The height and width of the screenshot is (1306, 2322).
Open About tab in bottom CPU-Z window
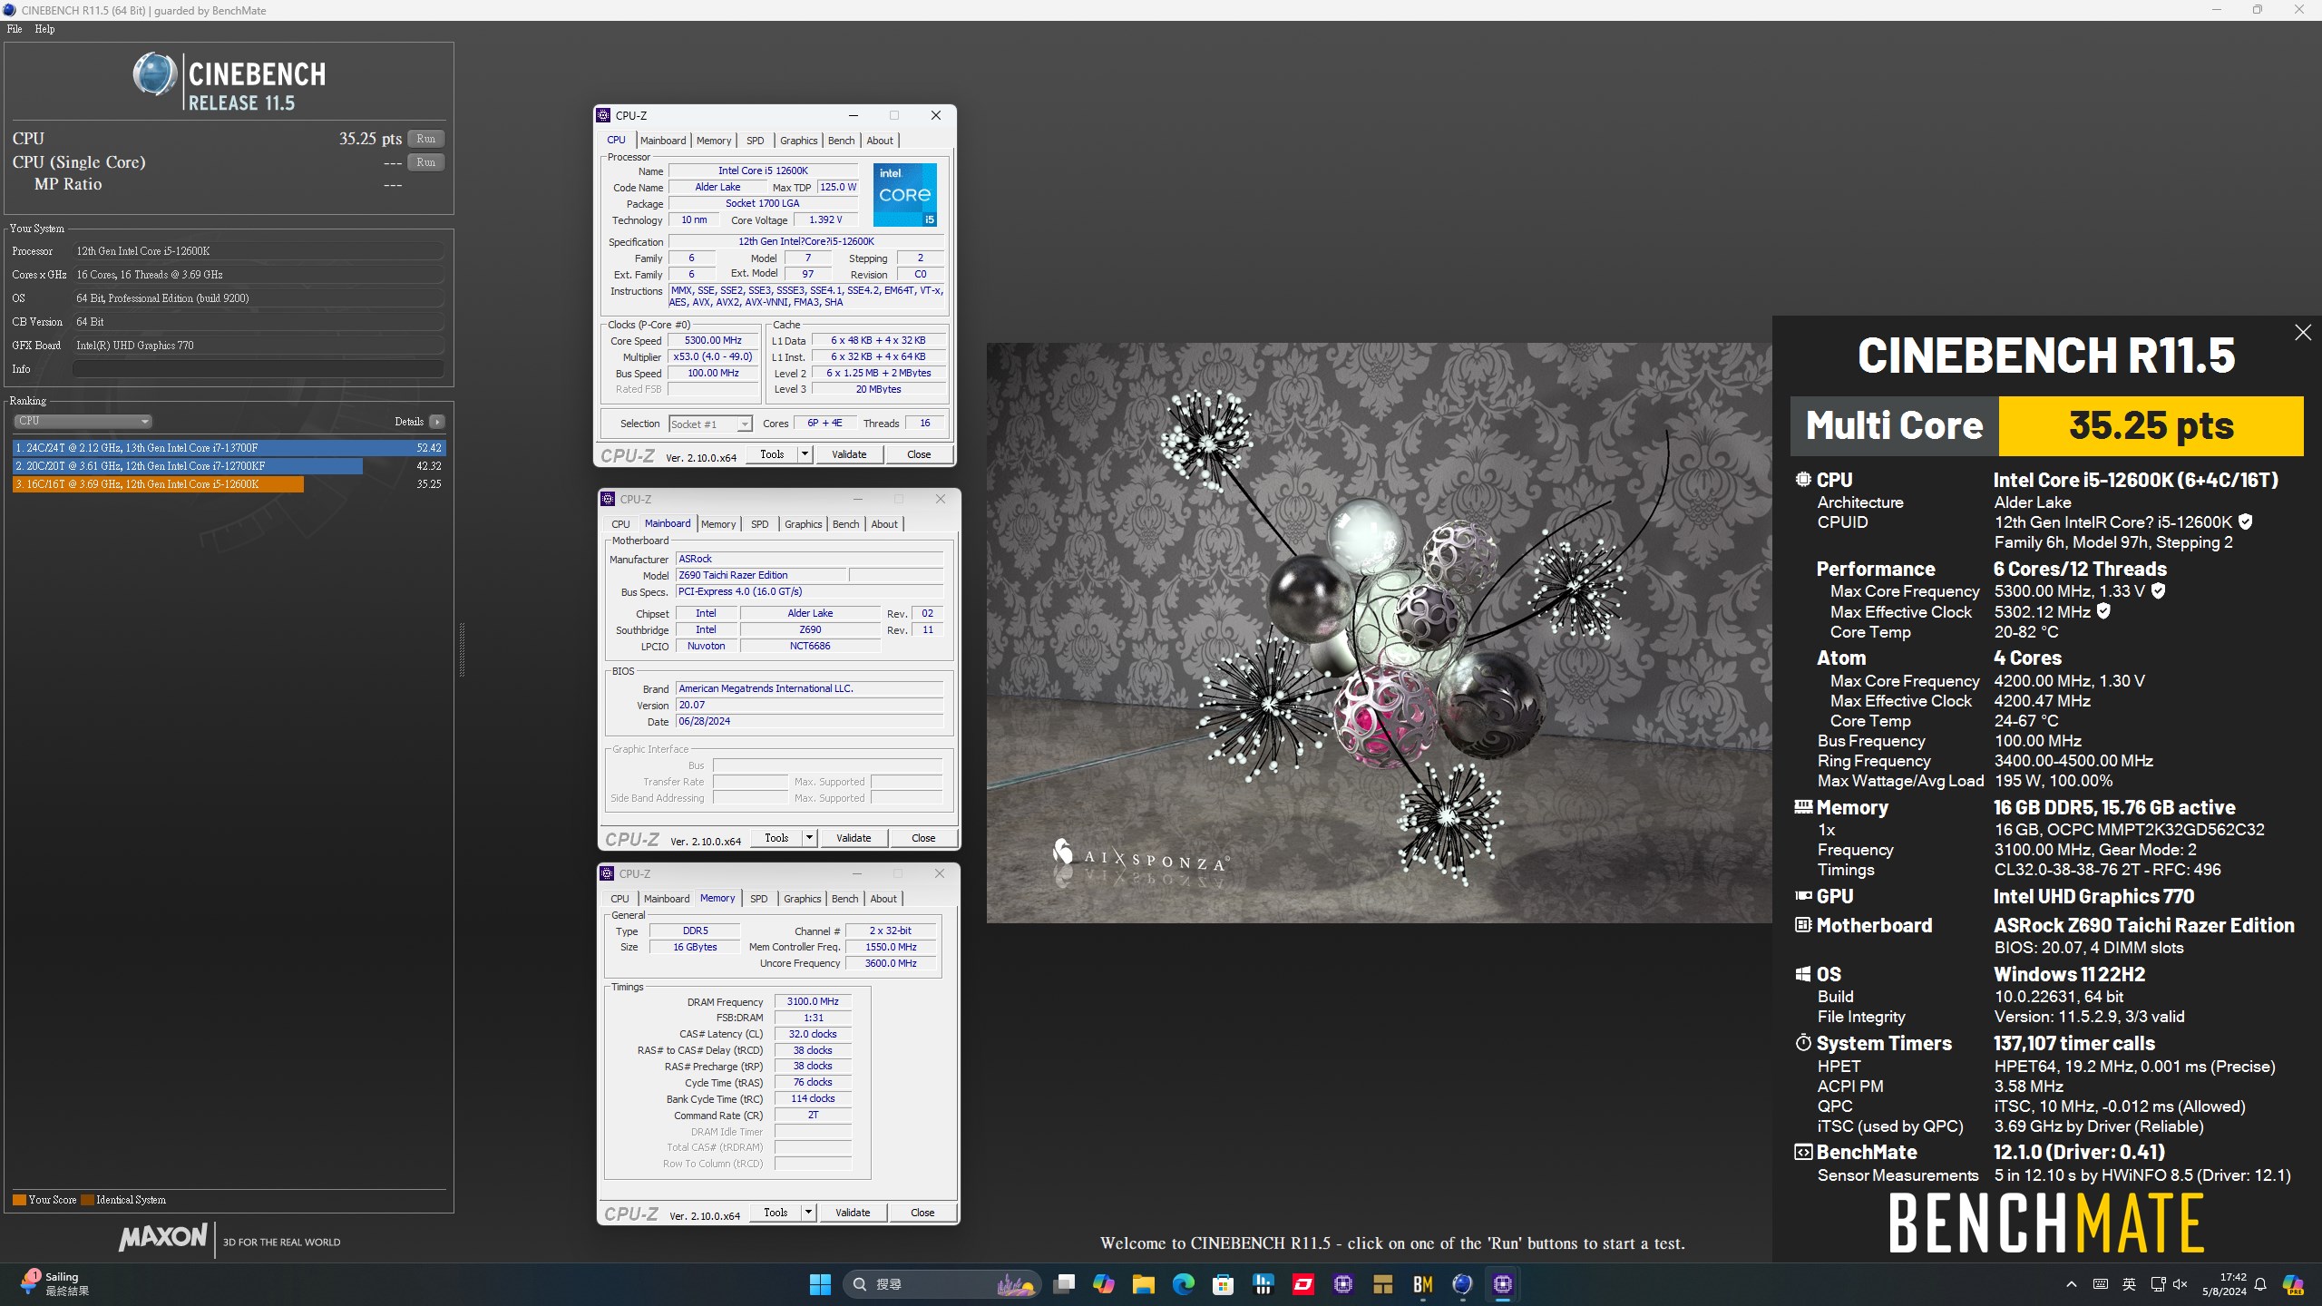tap(883, 899)
